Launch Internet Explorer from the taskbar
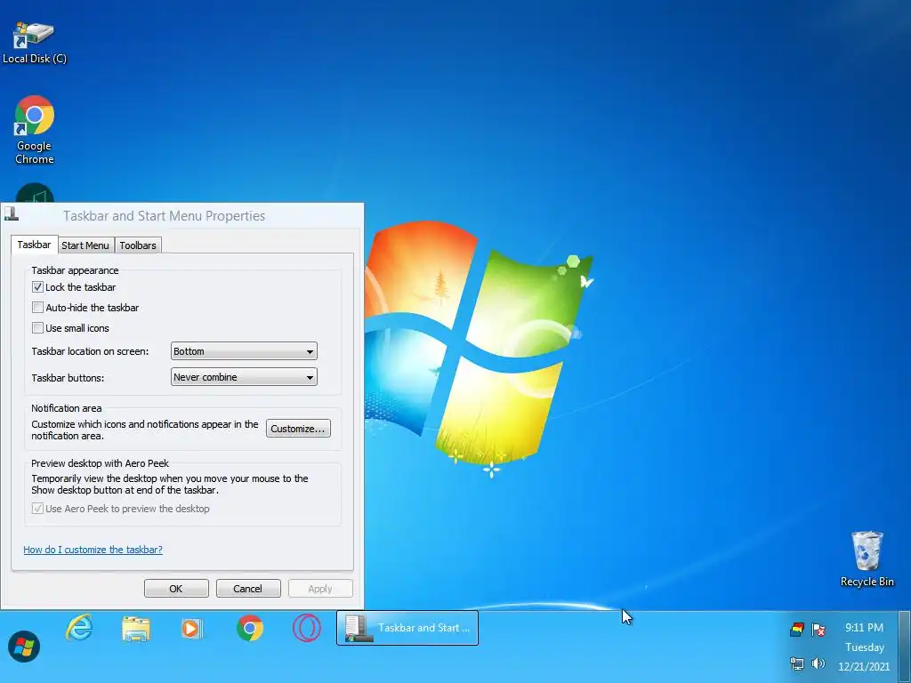Image resolution: width=911 pixels, height=683 pixels. point(79,628)
